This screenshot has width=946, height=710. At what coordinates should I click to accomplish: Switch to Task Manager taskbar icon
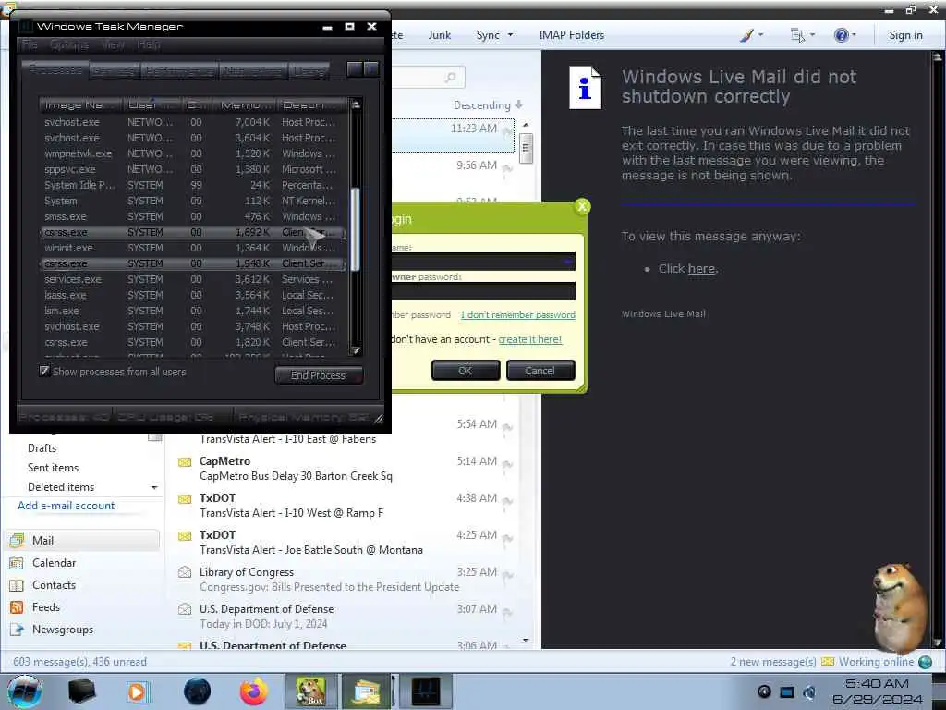tap(425, 692)
